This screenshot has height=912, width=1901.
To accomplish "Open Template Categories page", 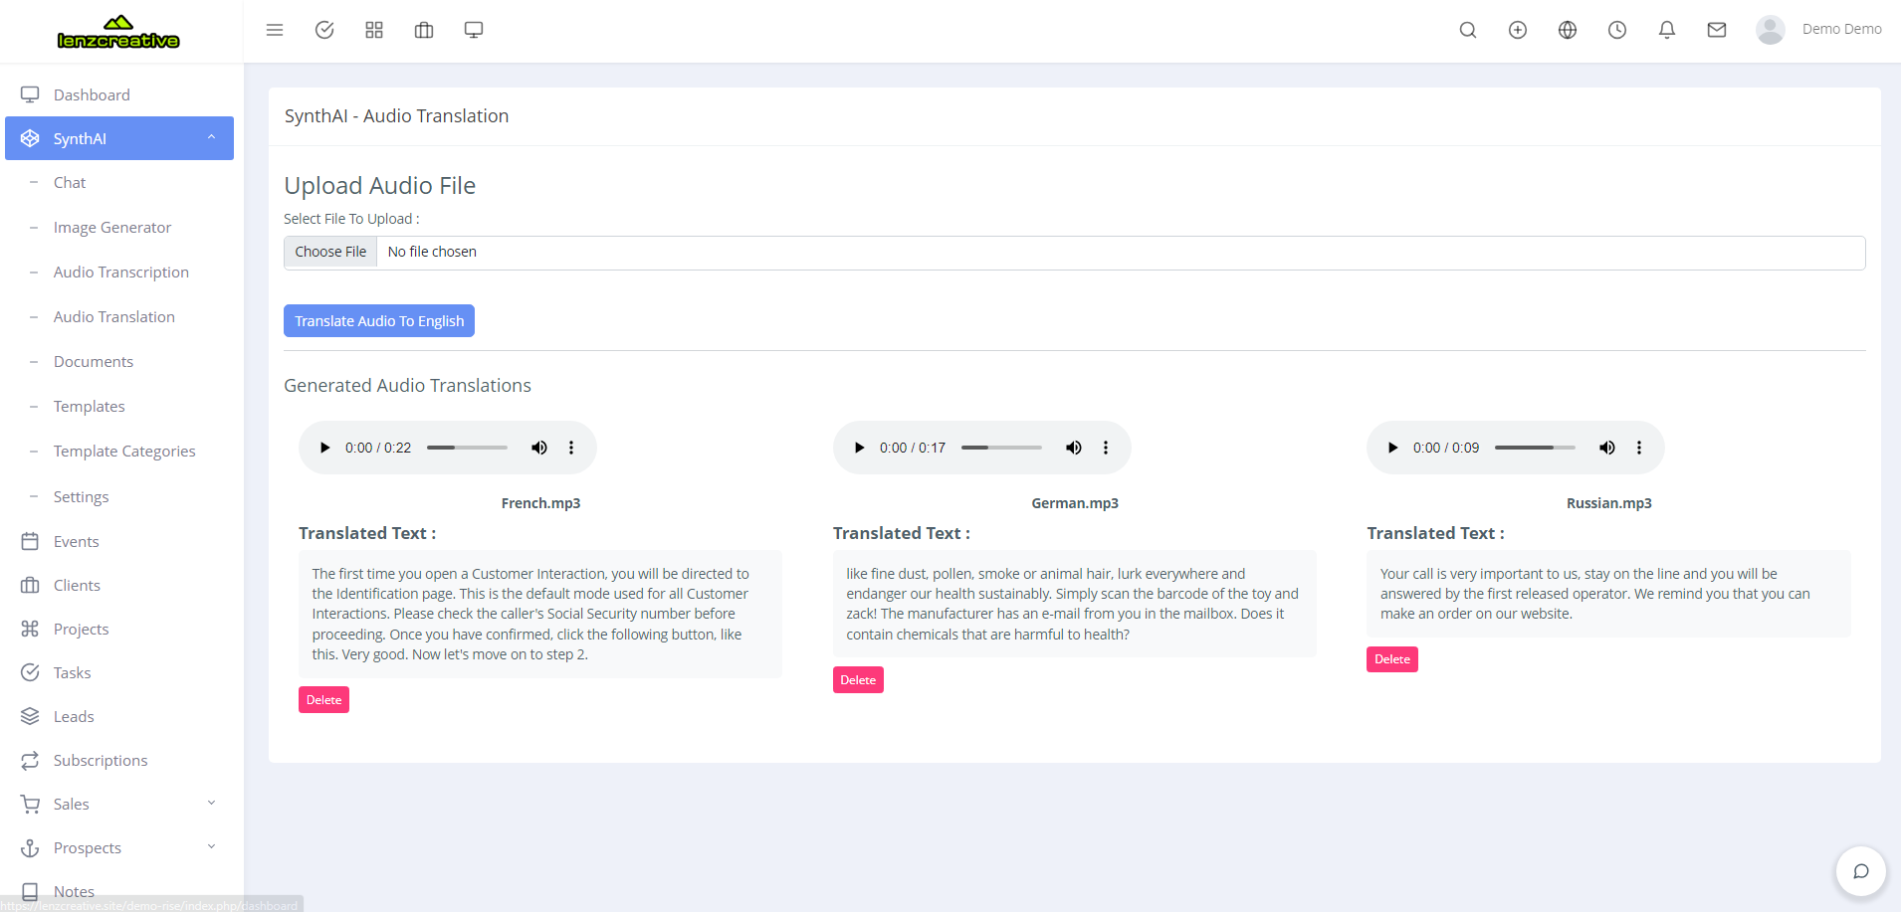I will click(x=124, y=451).
